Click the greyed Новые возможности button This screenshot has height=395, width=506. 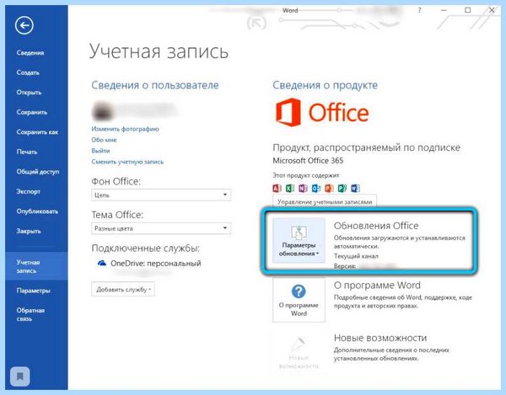pyautogui.click(x=299, y=353)
